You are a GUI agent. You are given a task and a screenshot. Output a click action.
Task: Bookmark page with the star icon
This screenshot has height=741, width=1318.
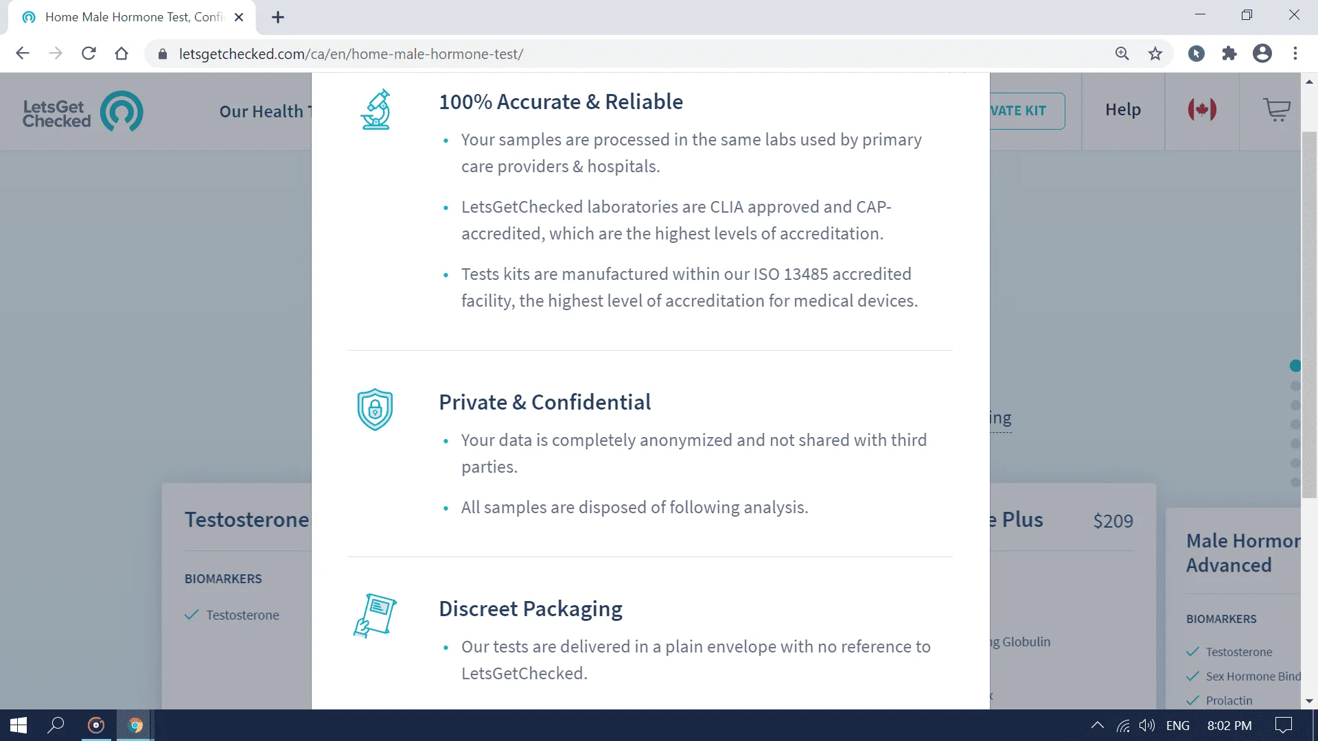(x=1155, y=54)
